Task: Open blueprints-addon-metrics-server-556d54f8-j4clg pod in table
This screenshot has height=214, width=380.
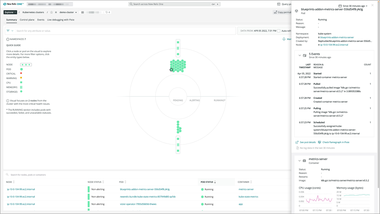Action: tap(145, 189)
